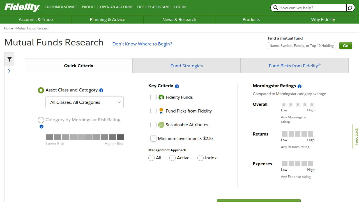Check Fund Picks from Fidelity checkbox
The width and height of the screenshot is (359, 202).
point(153,111)
